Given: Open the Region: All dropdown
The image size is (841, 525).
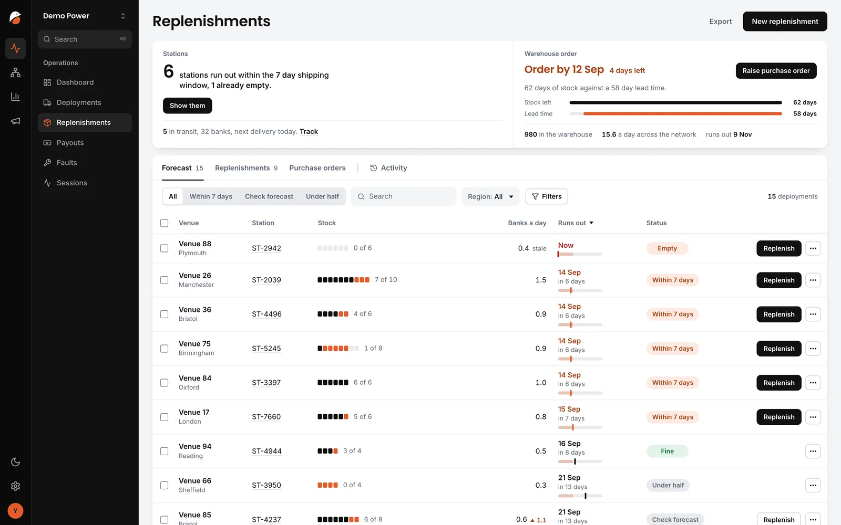Looking at the screenshot, I should coord(490,196).
